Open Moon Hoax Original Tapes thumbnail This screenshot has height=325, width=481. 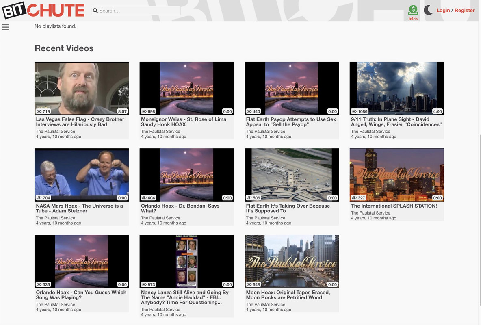(x=292, y=261)
